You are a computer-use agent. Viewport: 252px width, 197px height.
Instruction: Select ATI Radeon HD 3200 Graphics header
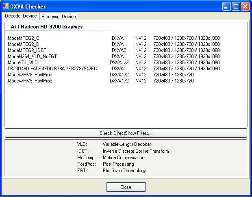coord(47,27)
